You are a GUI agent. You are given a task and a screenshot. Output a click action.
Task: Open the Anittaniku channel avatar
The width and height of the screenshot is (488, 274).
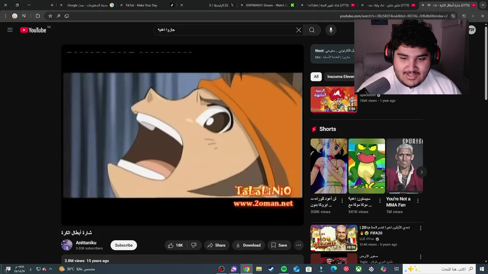(67, 245)
